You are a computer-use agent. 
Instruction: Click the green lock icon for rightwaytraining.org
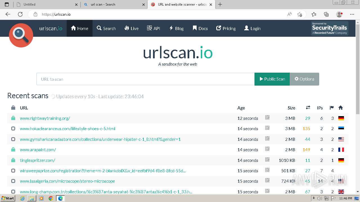click(13, 118)
